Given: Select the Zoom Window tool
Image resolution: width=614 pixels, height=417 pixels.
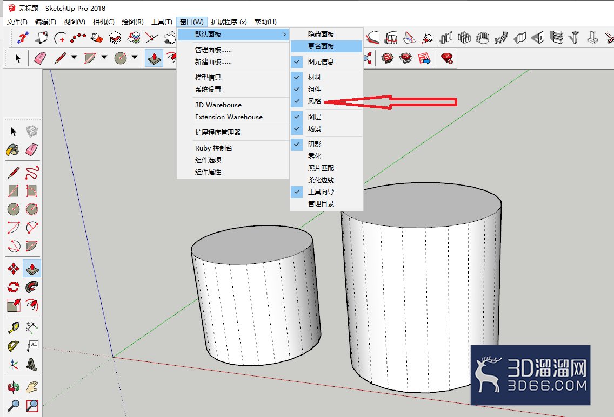Looking at the screenshot, I should (x=32, y=406).
